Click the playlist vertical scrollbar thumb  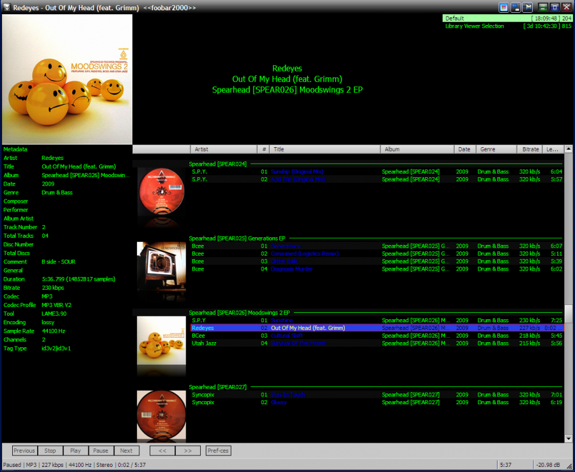[569, 314]
